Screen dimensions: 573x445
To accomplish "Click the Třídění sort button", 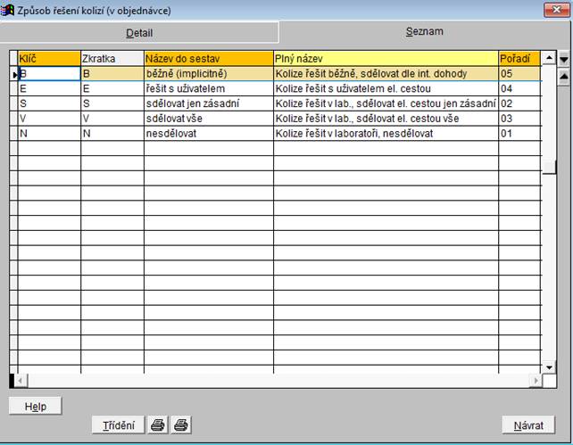I will [118, 425].
